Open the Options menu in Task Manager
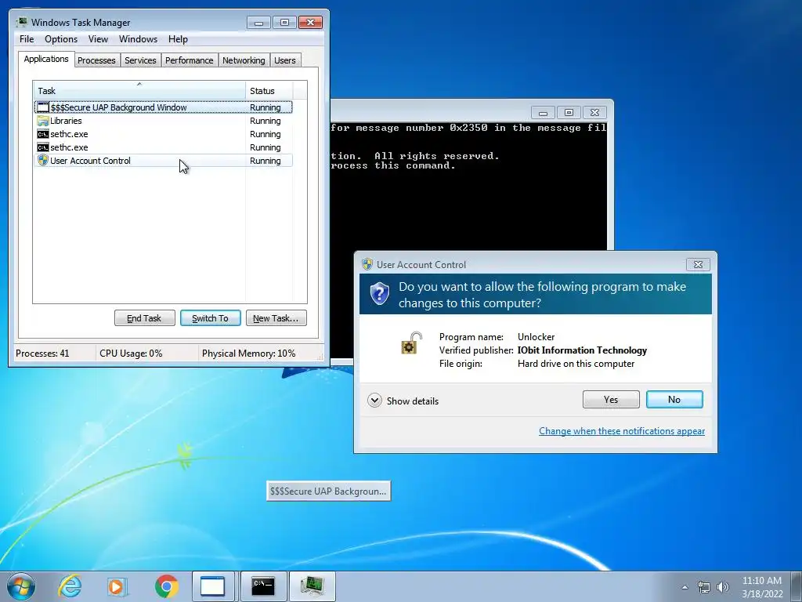The height and width of the screenshot is (602, 802). (61, 39)
